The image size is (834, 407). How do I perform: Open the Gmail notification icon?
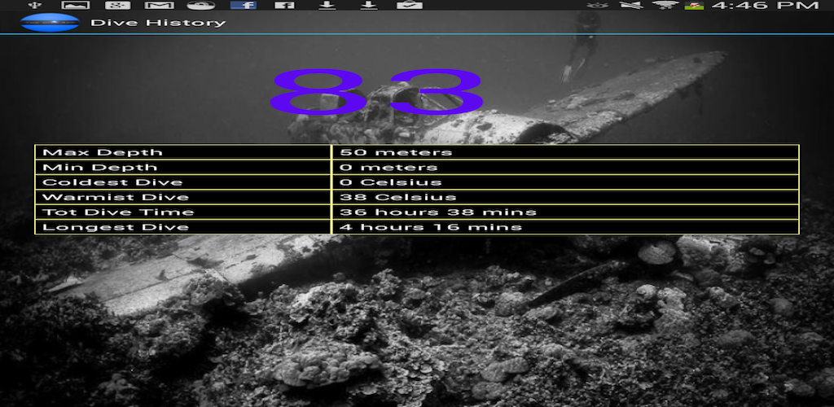point(158,5)
